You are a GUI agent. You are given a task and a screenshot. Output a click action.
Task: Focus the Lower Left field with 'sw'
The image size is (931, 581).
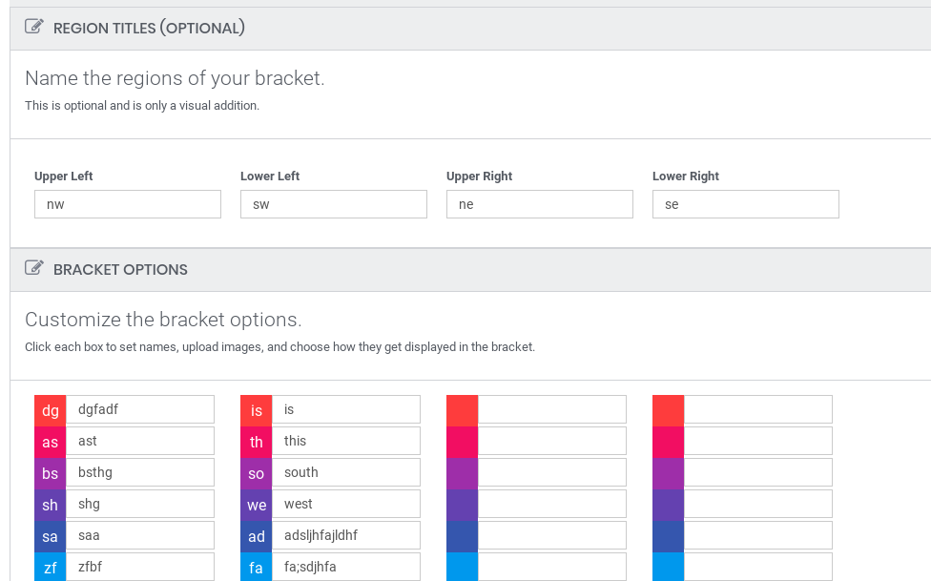334,204
